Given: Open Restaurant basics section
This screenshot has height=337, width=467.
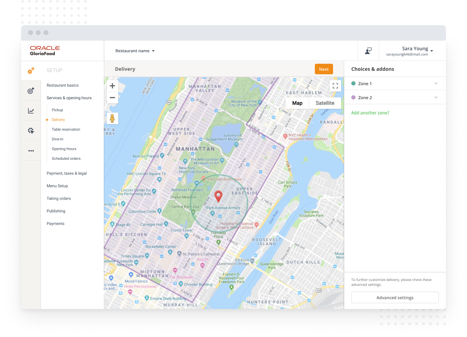Looking at the screenshot, I should click(x=62, y=85).
